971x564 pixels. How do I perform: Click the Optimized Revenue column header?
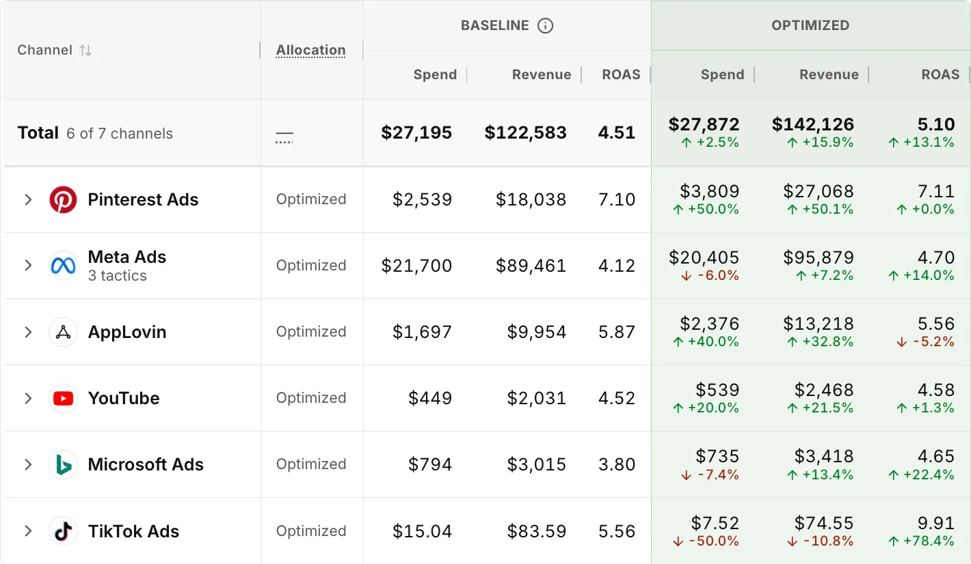(x=829, y=75)
